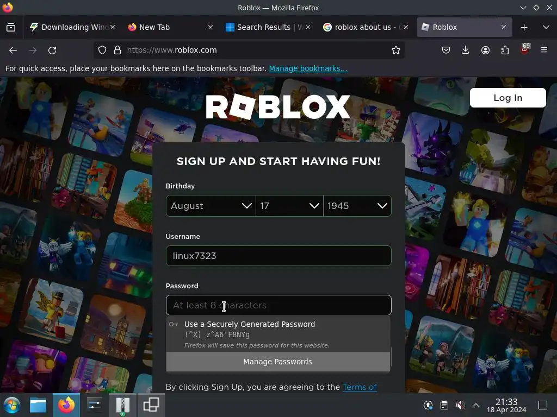Open the window switcher taskbar icon

pyautogui.click(x=151, y=405)
